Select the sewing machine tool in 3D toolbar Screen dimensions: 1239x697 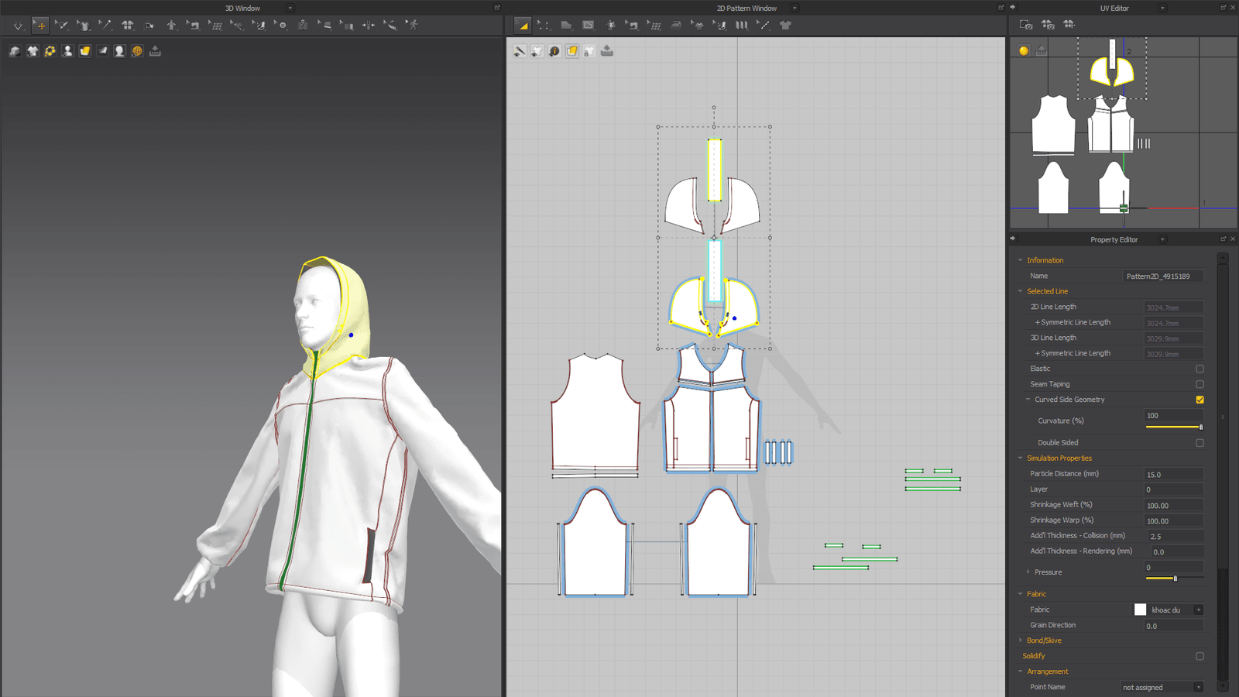[x=192, y=25]
